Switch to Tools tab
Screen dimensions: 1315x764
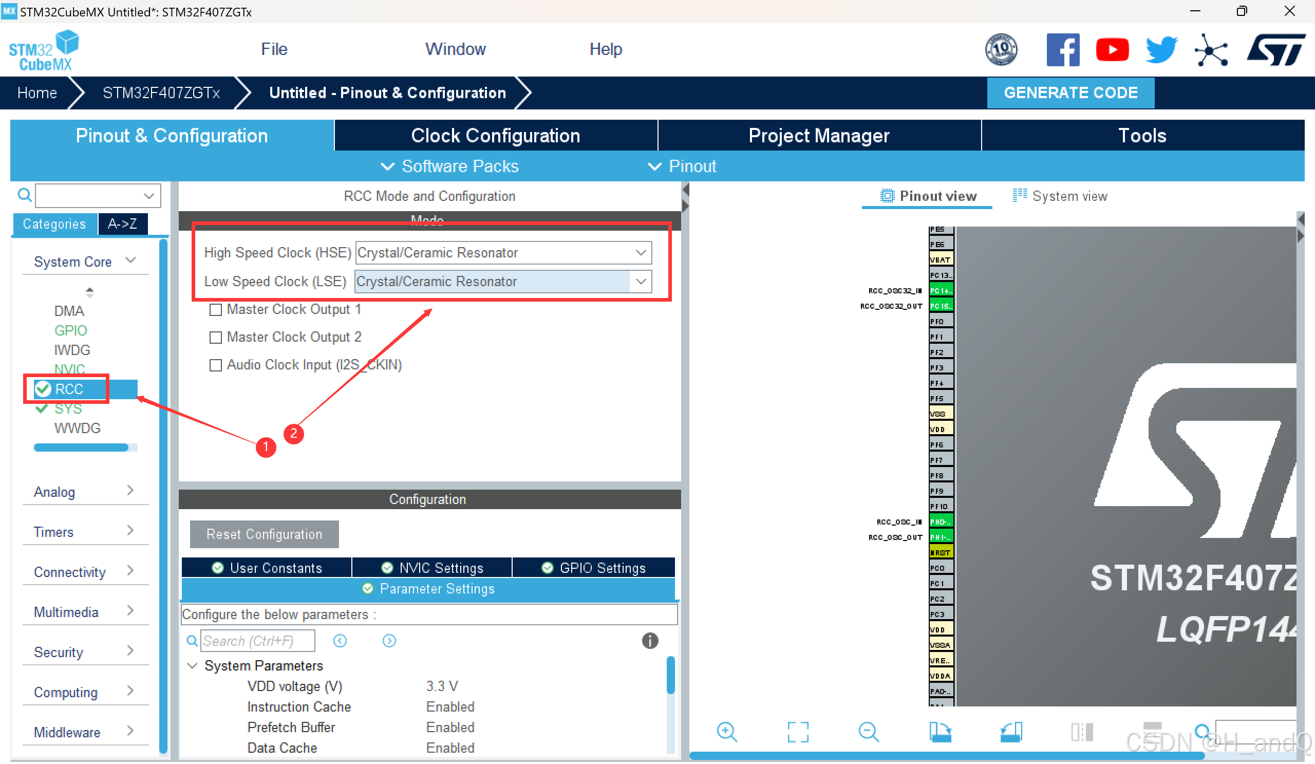(1142, 136)
